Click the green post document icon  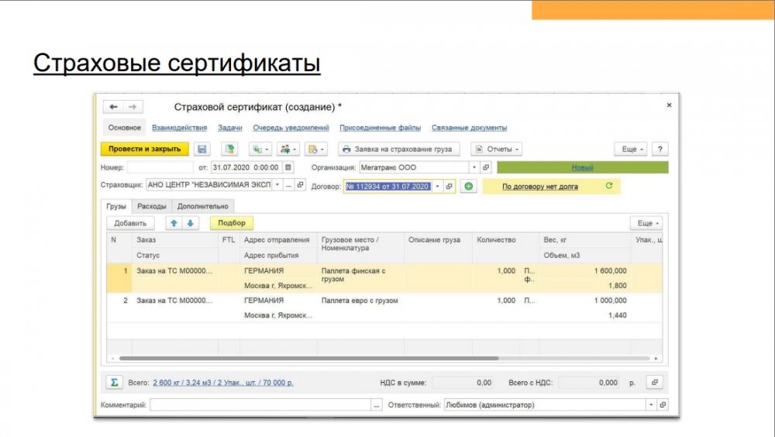[x=229, y=149]
